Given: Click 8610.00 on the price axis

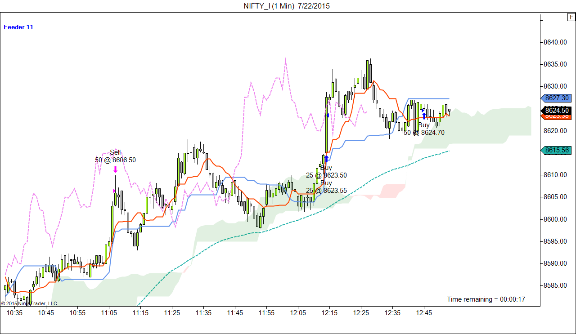Looking at the screenshot, I should (555, 175).
